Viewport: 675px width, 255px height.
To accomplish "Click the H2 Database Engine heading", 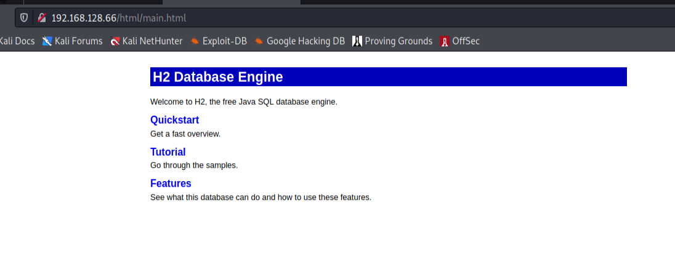I will point(388,76).
